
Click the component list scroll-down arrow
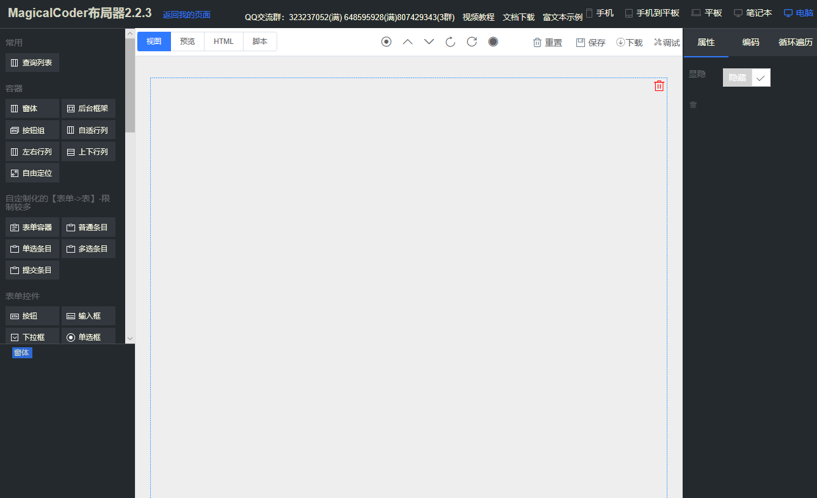[130, 338]
